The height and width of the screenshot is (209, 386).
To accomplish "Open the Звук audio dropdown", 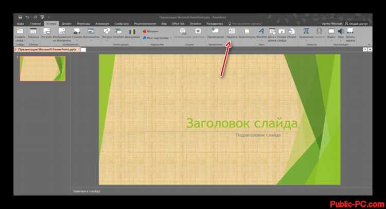I will click(x=341, y=34).
